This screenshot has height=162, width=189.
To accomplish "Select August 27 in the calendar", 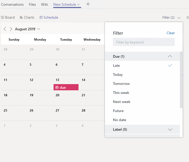I will 57,111.
